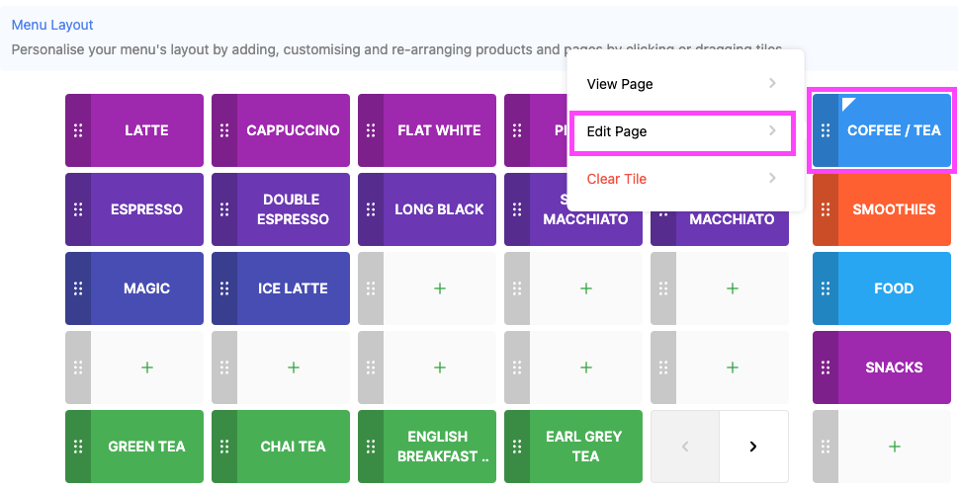Go to previous page with left arrow
The width and height of the screenshot is (958, 488).
pos(685,447)
